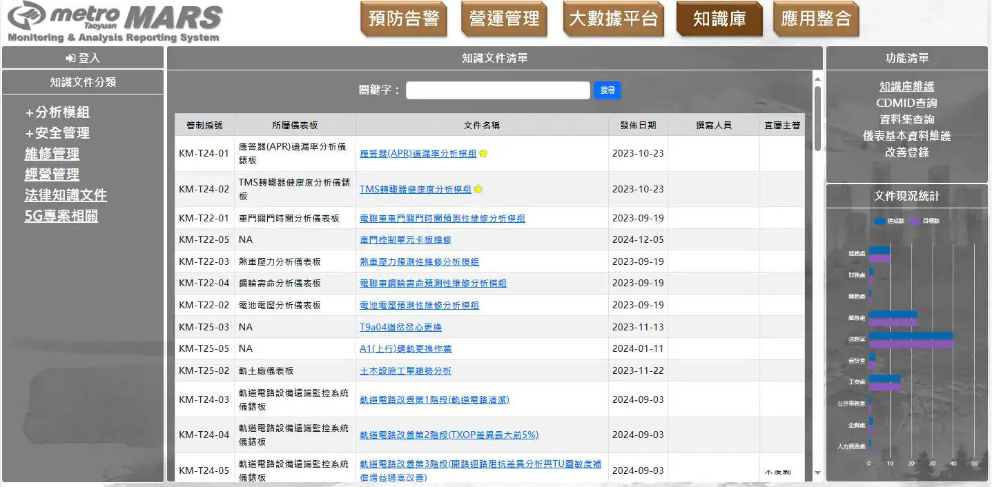The image size is (992, 487).
Task: Select the KM-T22-05 control number cell
Action: (204, 240)
